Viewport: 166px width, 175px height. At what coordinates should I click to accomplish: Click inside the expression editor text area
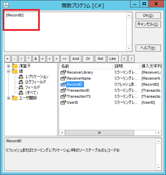[x=65, y=32]
